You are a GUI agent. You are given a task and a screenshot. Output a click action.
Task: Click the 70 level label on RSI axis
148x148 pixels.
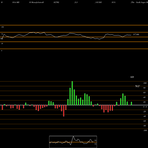[x=2, y=34]
